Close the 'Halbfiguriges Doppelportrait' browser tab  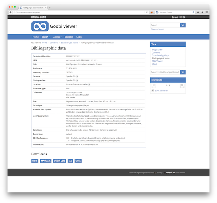click(x=45, y=8)
